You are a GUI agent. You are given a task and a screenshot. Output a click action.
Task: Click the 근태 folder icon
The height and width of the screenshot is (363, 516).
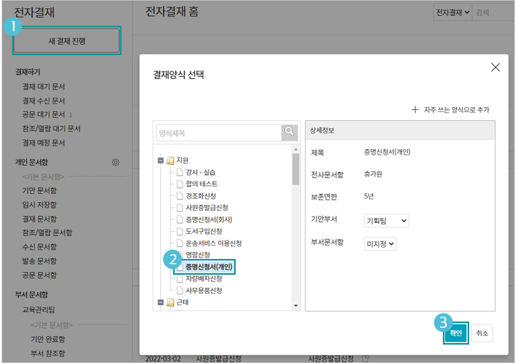coord(170,302)
